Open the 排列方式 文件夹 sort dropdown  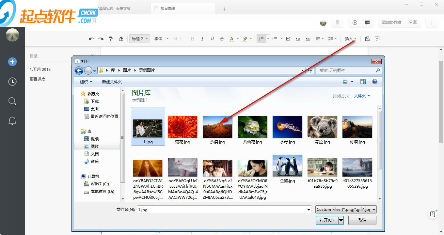pyautogui.click(x=362, y=96)
